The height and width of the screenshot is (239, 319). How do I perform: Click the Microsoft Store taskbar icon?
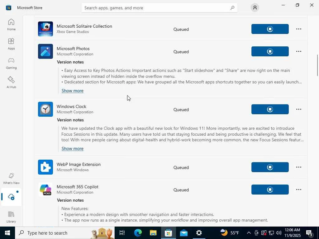[x=168, y=233]
